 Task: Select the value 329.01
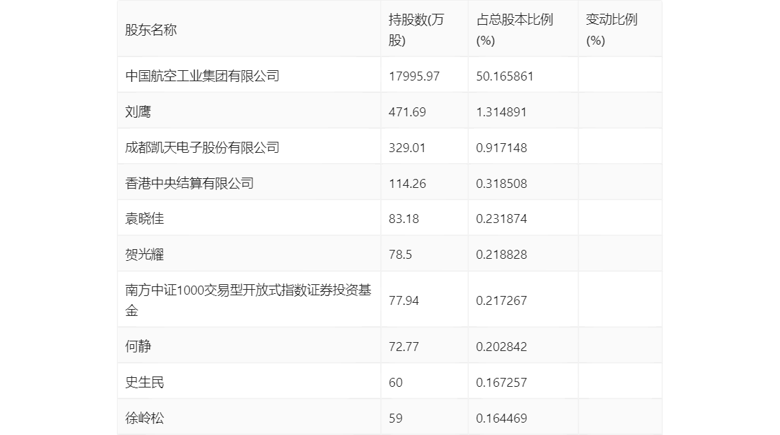coord(407,148)
